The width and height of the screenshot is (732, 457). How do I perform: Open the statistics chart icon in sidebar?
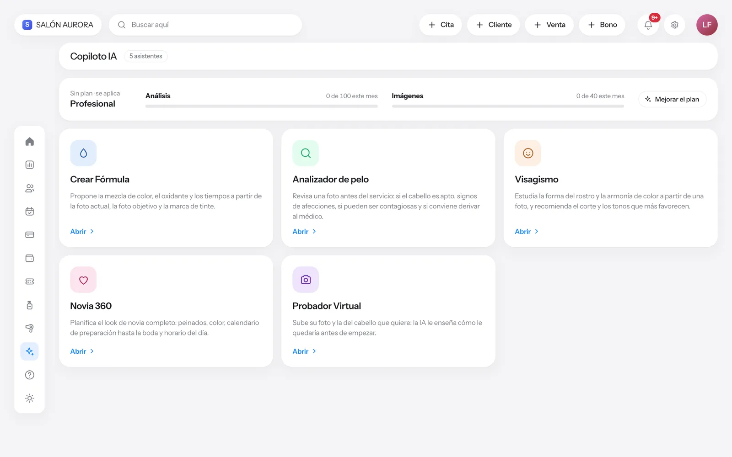point(30,165)
